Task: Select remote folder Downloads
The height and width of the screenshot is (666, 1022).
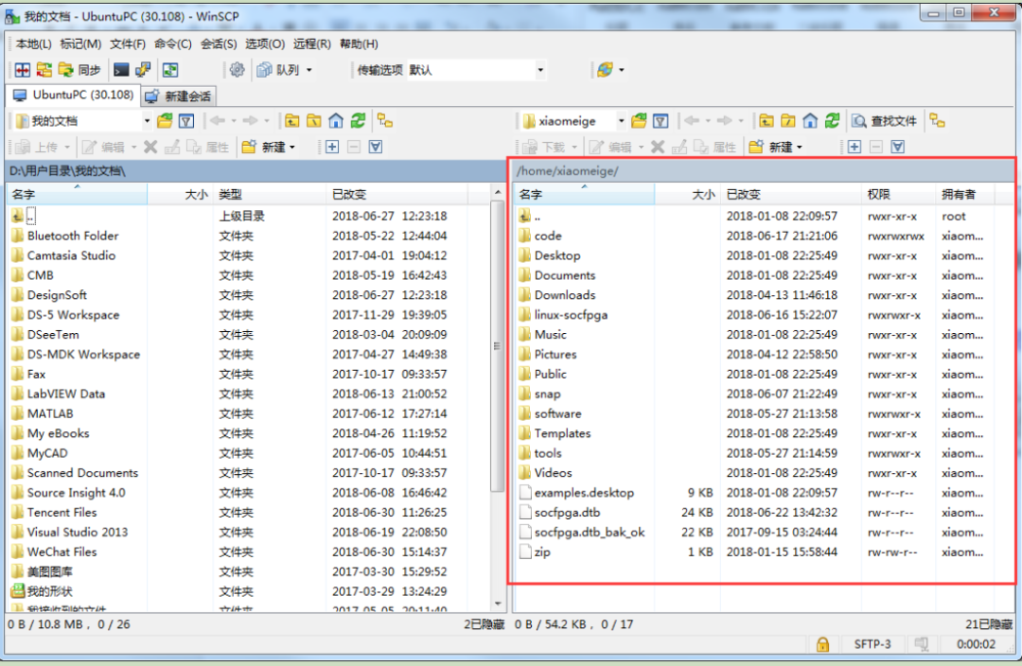Action: click(x=565, y=295)
